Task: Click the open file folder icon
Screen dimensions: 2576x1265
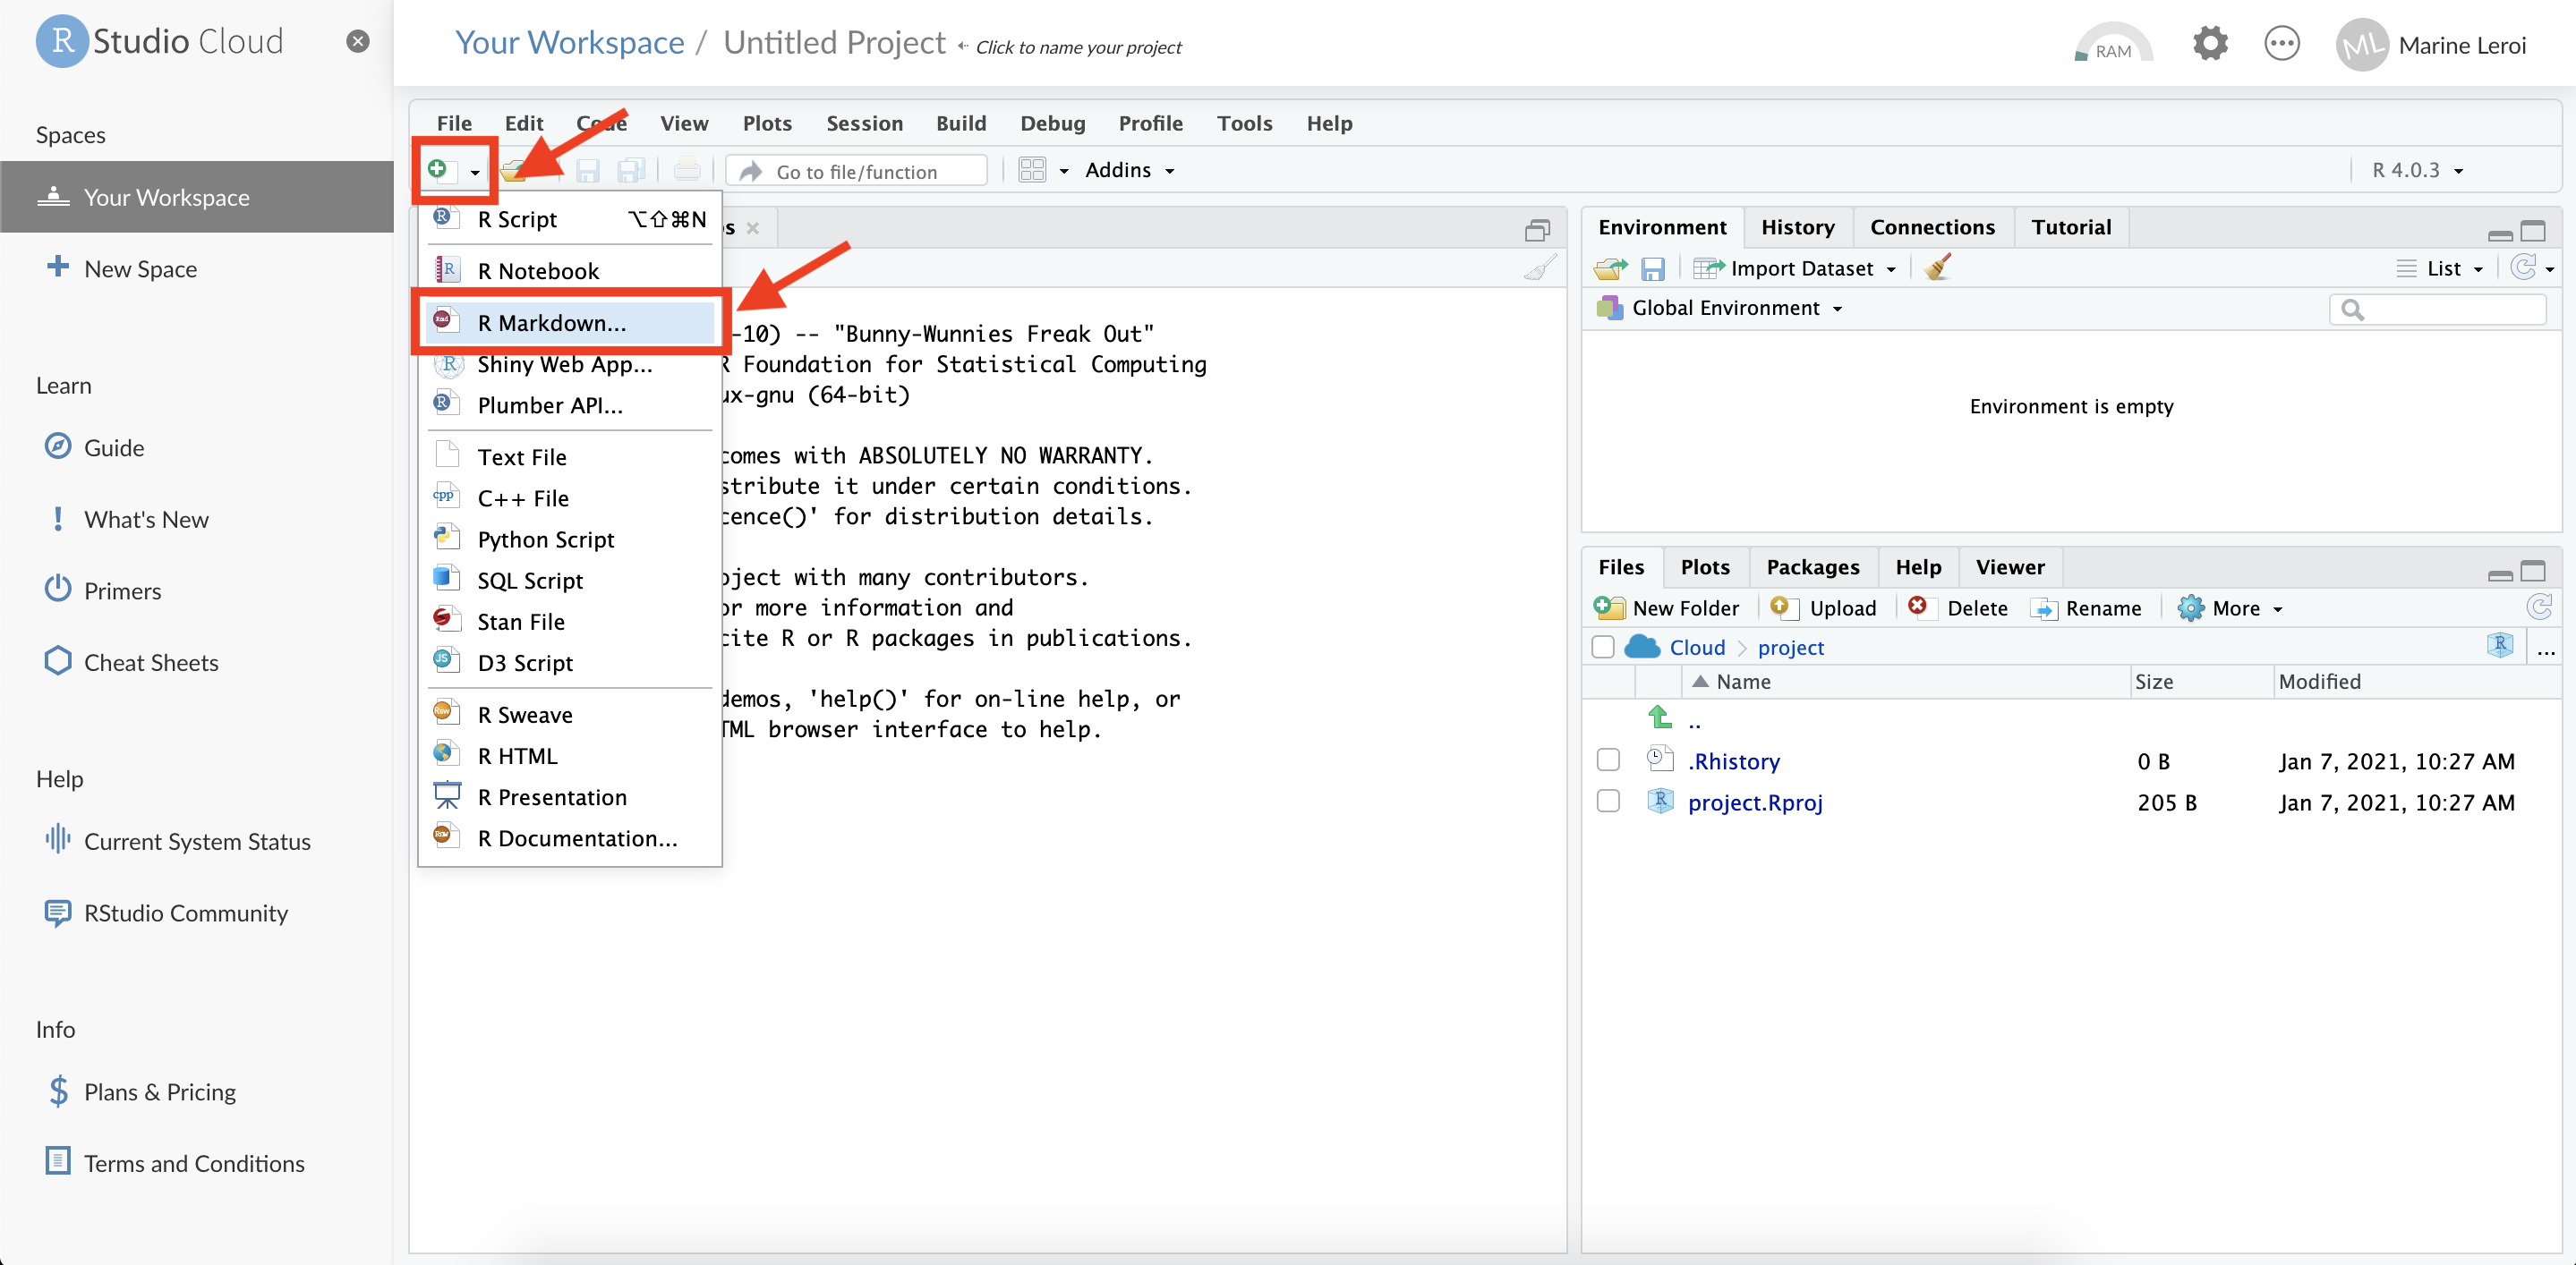Action: point(514,171)
